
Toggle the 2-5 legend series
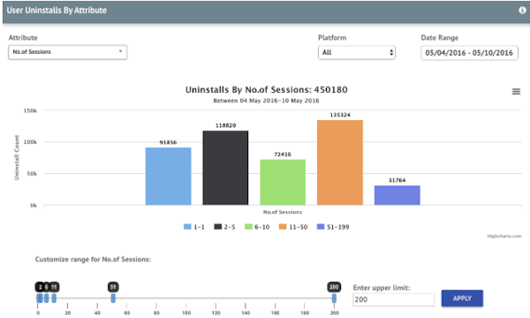[x=224, y=227]
